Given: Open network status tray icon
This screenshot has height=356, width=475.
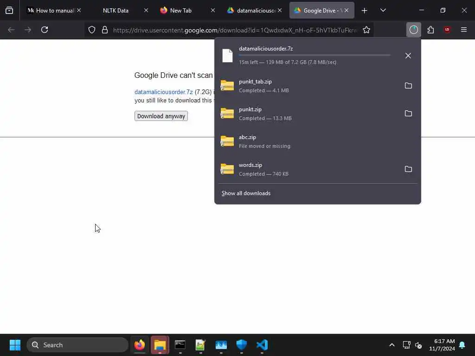Looking at the screenshot, I should [x=406, y=345].
